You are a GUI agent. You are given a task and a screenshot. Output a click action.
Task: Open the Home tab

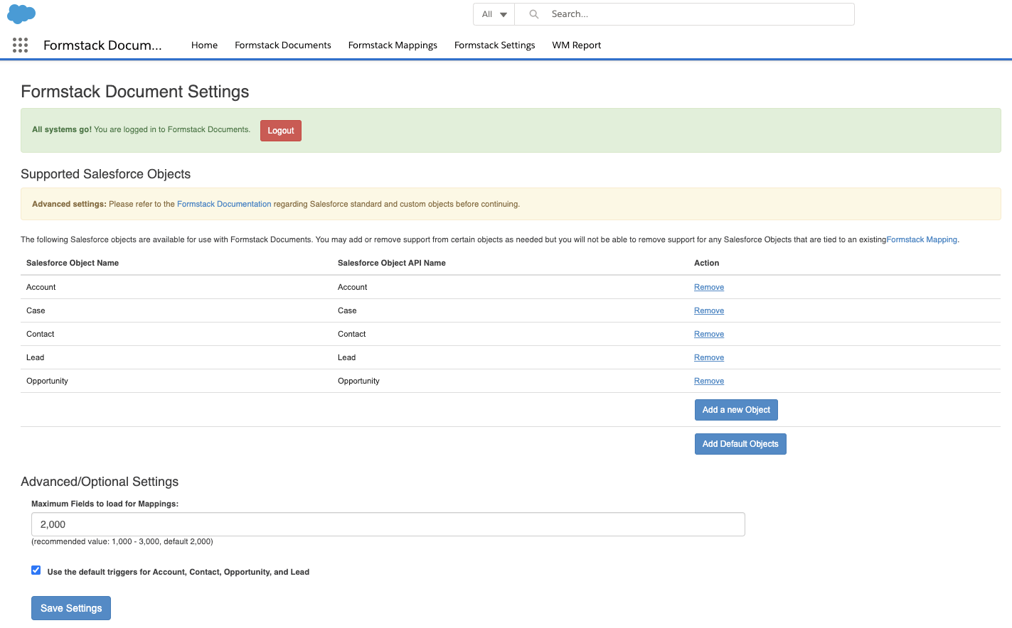[x=204, y=45]
